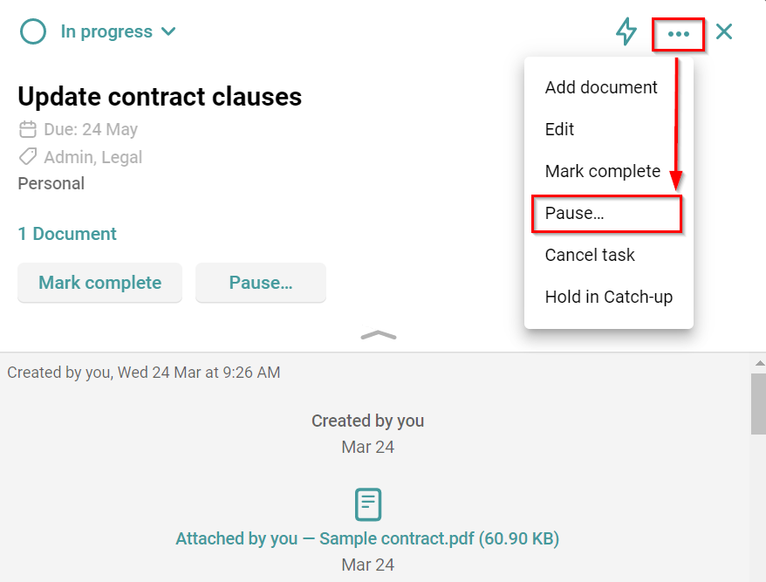Click the tag icon next to Admin, Legal
Image resolution: width=766 pixels, height=582 pixels.
[28, 157]
